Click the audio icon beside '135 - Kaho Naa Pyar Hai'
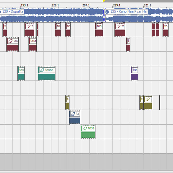The height and width of the screenshot is (173, 173). tap(107, 12)
